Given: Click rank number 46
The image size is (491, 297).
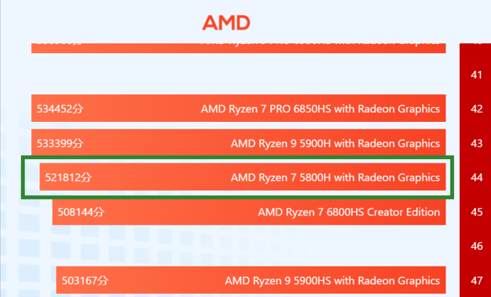Looking at the screenshot, I should (x=476, y=246).
